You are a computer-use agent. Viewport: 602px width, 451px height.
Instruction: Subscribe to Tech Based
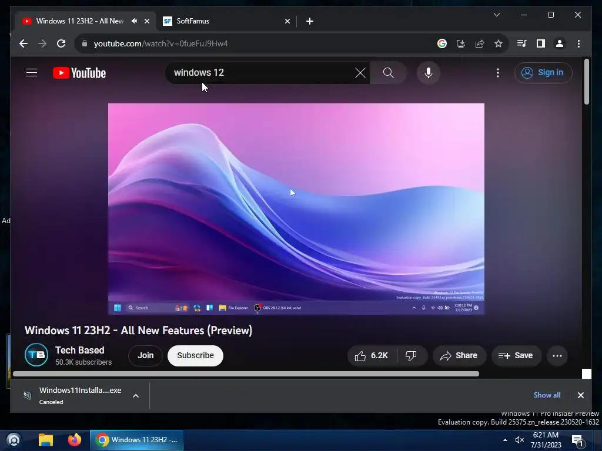click(195, 355)
